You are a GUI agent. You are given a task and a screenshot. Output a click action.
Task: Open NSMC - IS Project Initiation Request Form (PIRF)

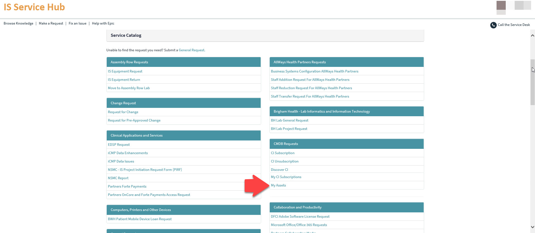pos(145,170)
